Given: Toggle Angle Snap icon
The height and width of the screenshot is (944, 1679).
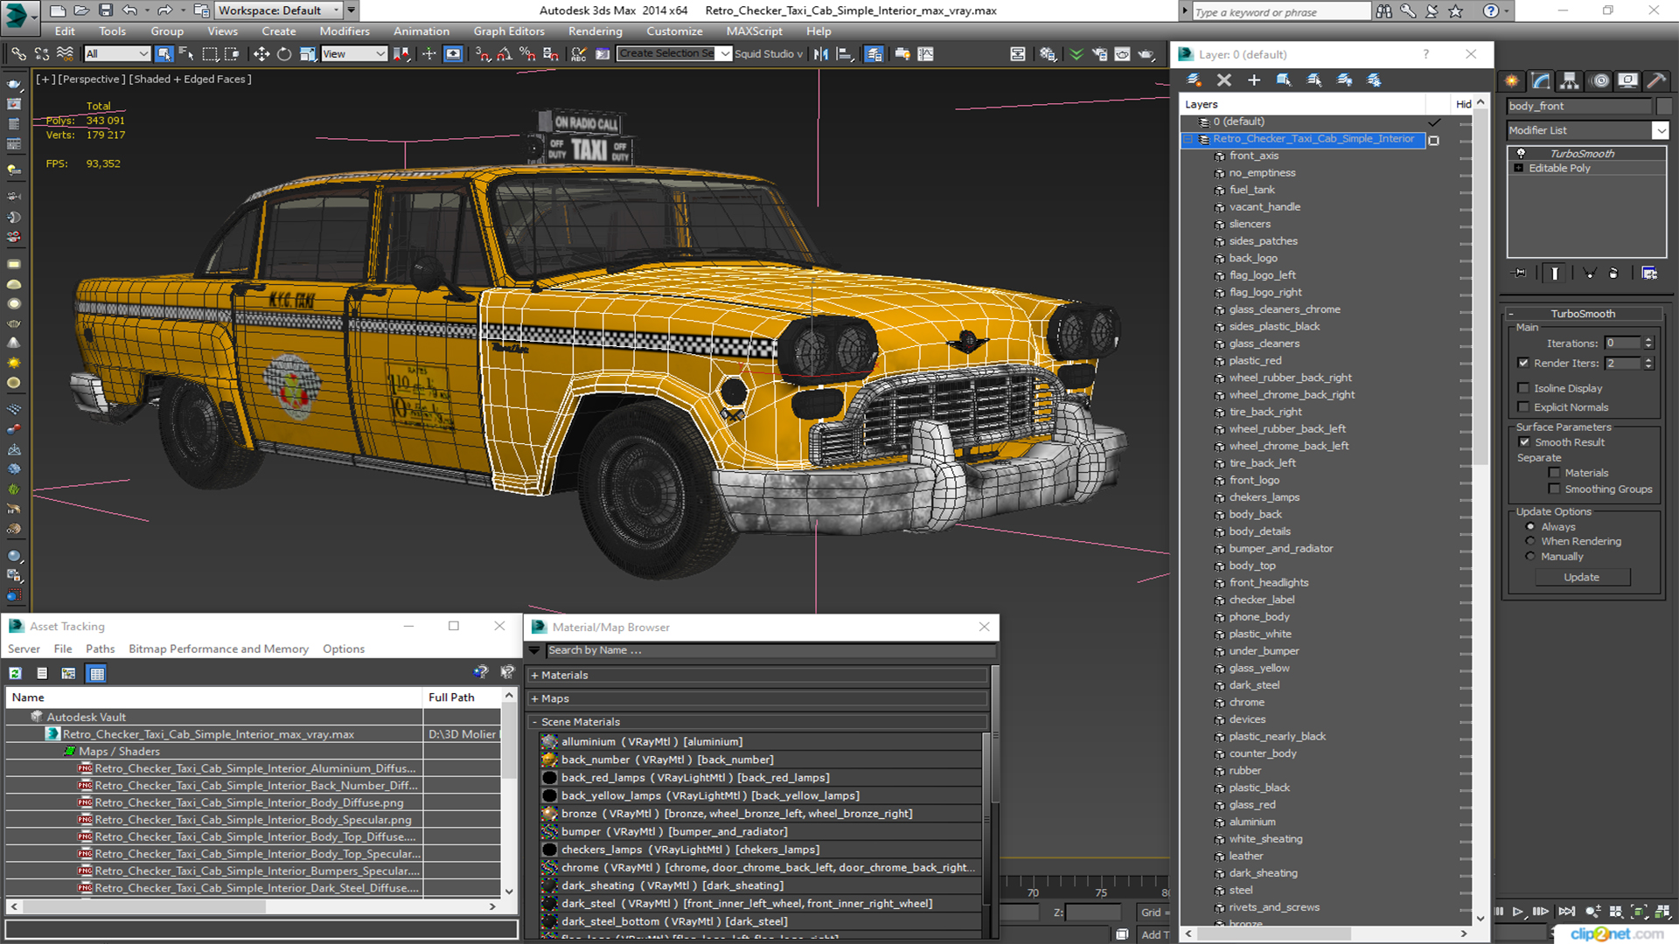Looking at the screenshot, I should [x=505, y=54].
